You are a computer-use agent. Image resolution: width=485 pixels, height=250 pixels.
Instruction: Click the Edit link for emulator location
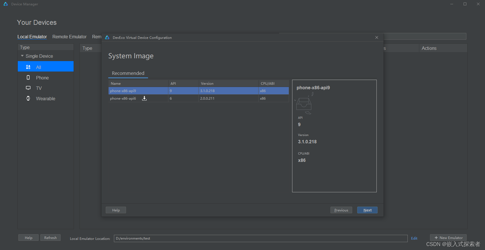pos(414,238)
